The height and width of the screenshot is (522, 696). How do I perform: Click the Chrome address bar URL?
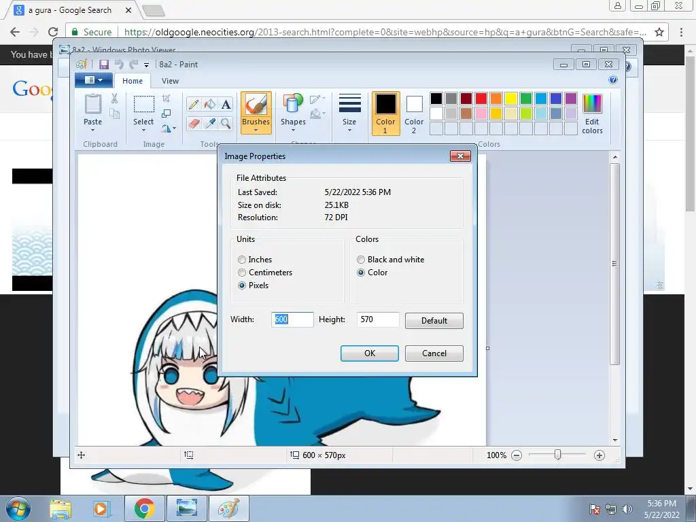point(385,32)
